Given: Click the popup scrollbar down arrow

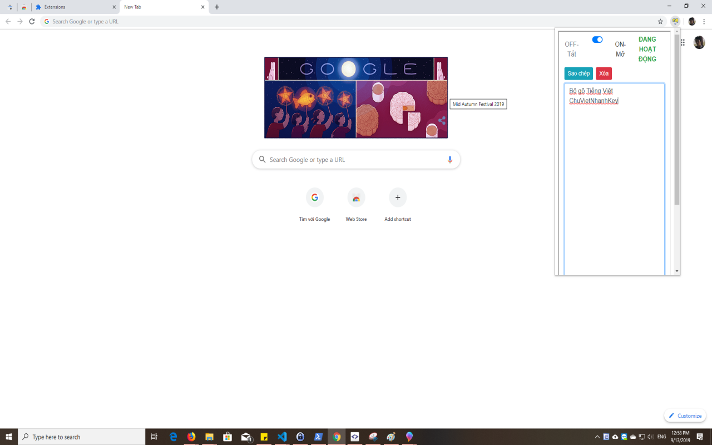Looking at the screenshot, I should pyautogui.click(x=676, y=271).
